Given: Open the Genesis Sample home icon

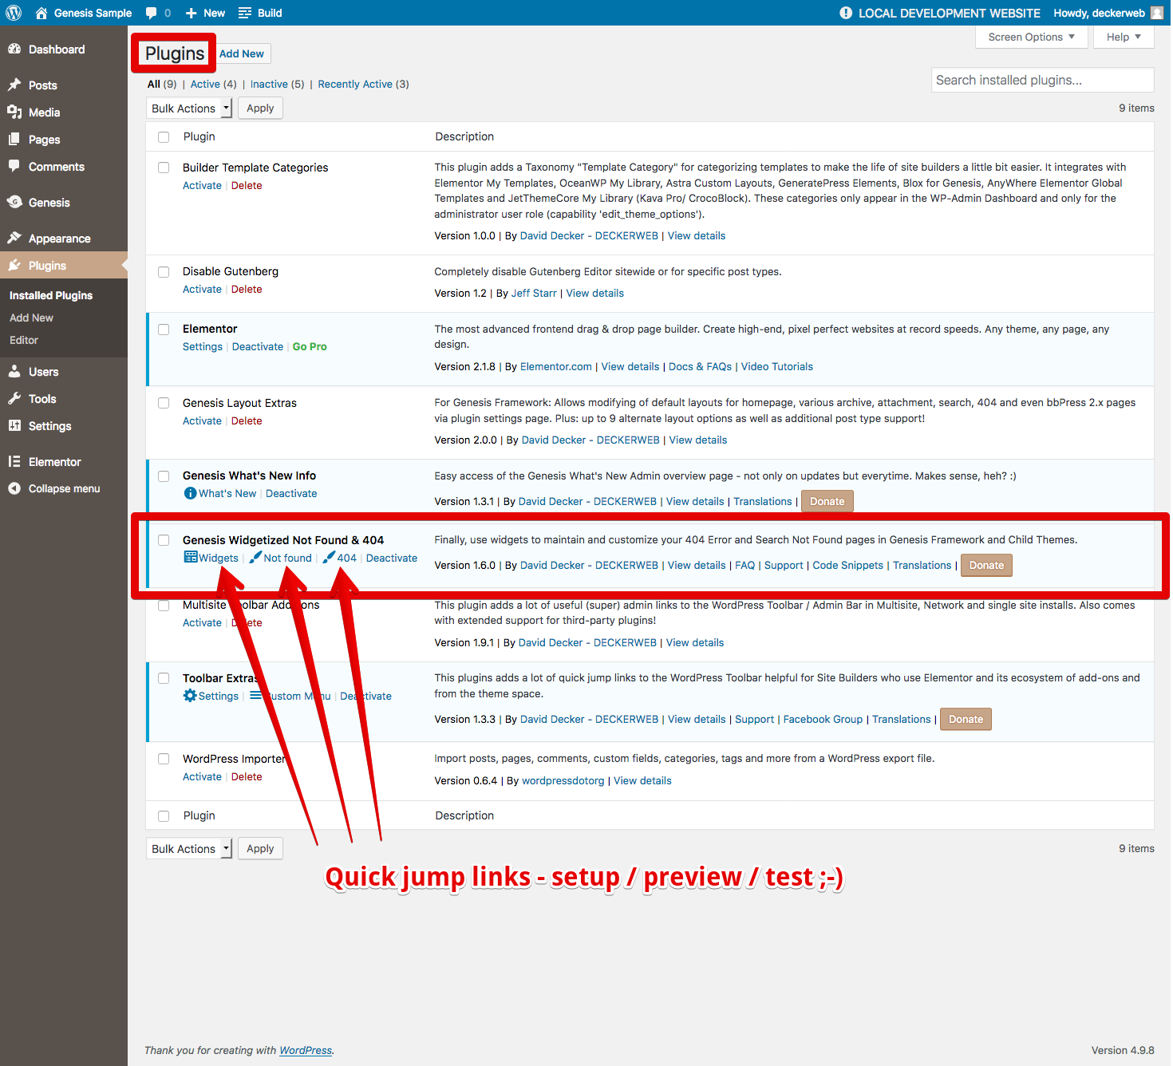Looking at the screenshot, I should (x=41, y=13).
